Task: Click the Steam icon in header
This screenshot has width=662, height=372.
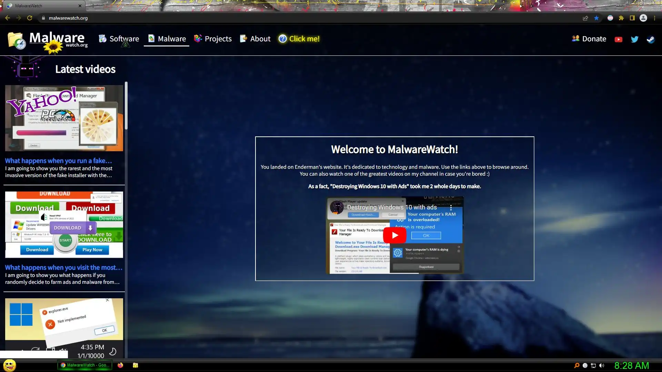Action: (x=651, y=39)
